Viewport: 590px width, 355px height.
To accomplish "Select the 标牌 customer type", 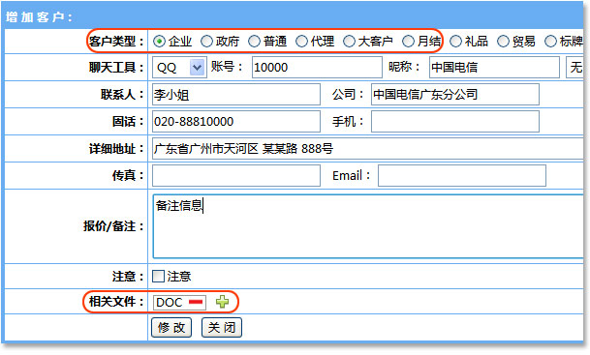I will tap(550, 41).
